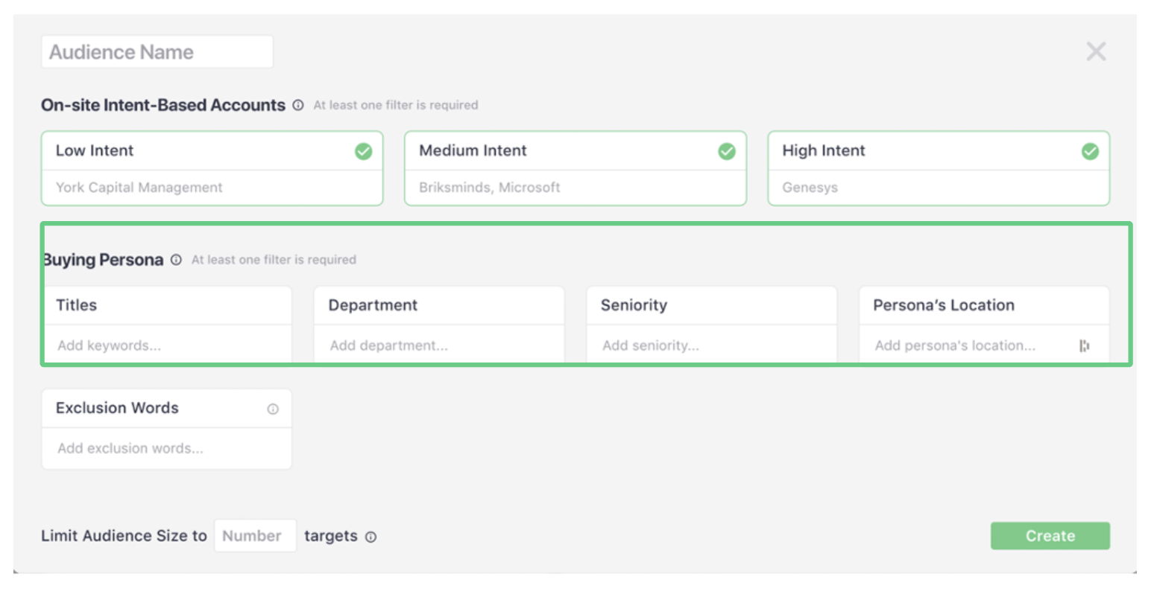The image size is (1154, 594).
Task: Click the Exclusion Words info icon
Action: pos(273,409)
